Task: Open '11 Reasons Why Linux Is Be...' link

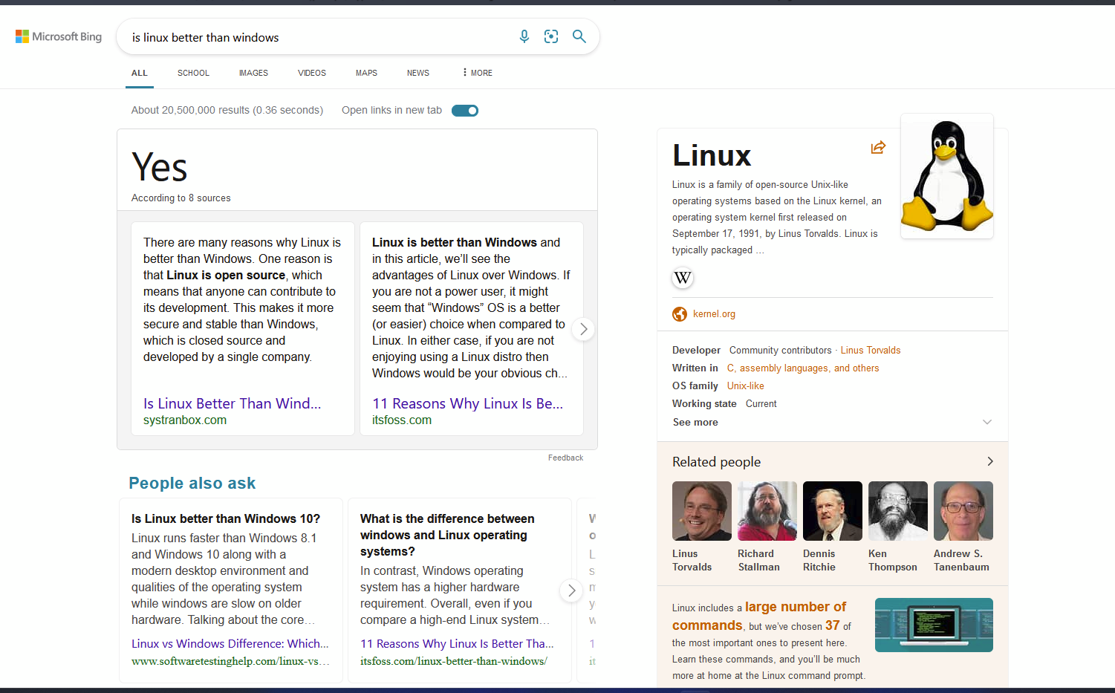Action: (468, 403)
